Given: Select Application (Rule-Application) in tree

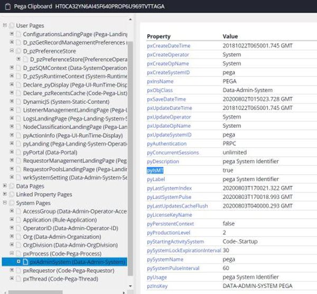Looking at the screenshot, I should point(58,220).
